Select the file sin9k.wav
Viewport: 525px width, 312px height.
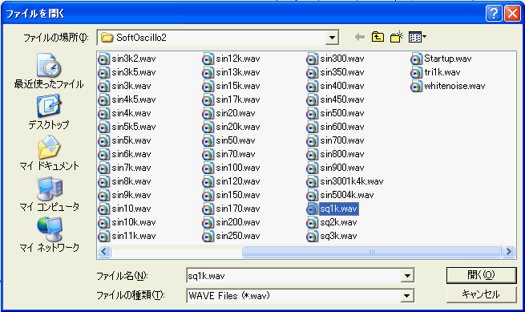[x=124, y=195]
